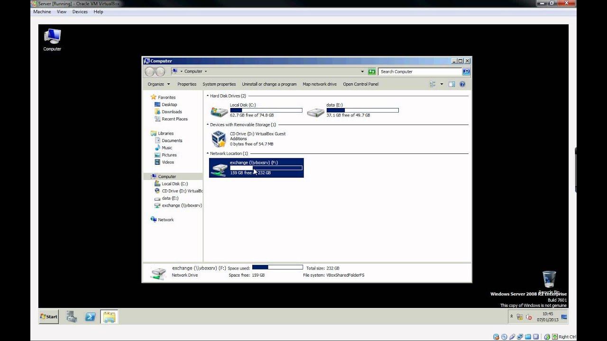Select Recent Places under Favorites
Screen dimensions: 607x341
coord(171,119)
